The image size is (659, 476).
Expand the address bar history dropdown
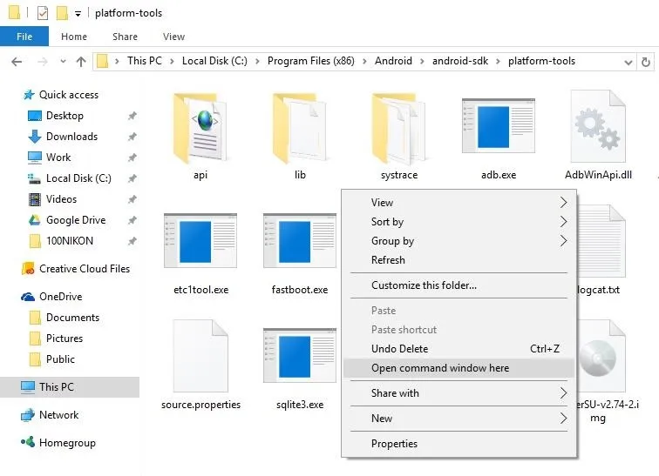tap(628, 63)
